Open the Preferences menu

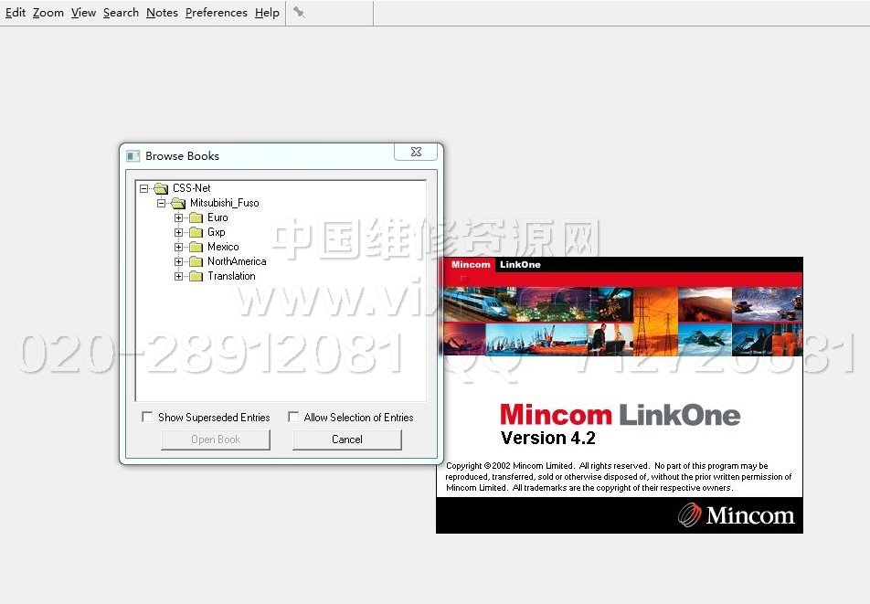[216, 13]
